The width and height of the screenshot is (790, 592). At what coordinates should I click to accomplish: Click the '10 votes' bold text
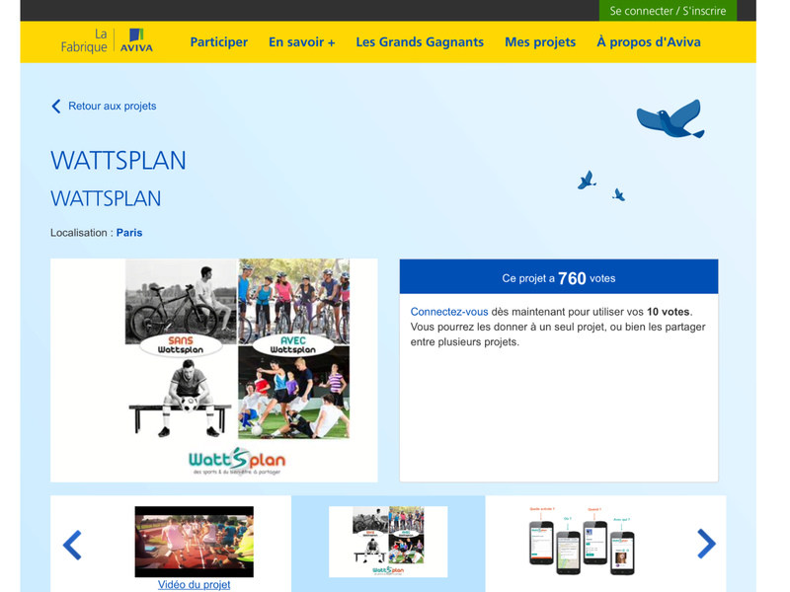(x=669, y=312)
